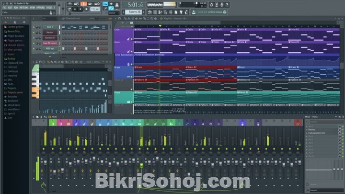Toggle the blue link multilink controllers icon
The image size is (345, 194).
click(x=111, y=8)
